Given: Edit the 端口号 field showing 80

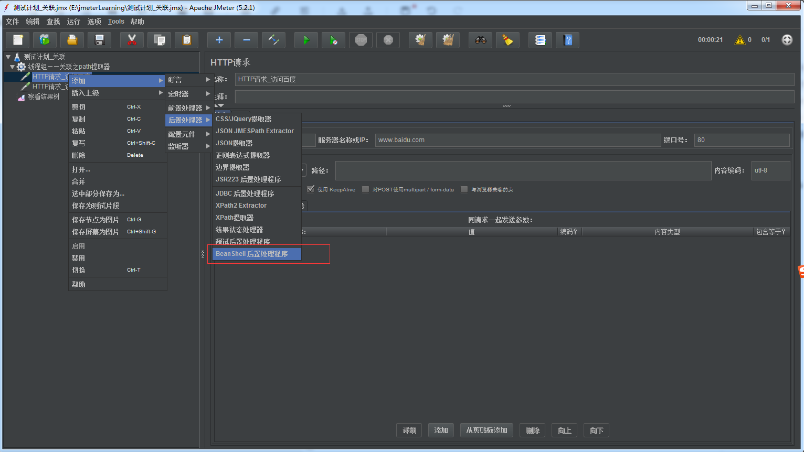Looking at the screenshot, I should click(742, 140).
